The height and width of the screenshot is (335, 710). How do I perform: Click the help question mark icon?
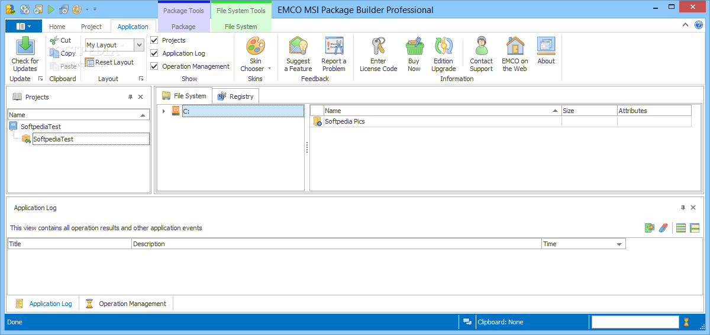[x=699, y=25]
